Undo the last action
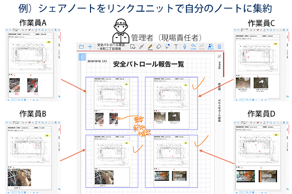292x194 pixels. tap(193, 47)
